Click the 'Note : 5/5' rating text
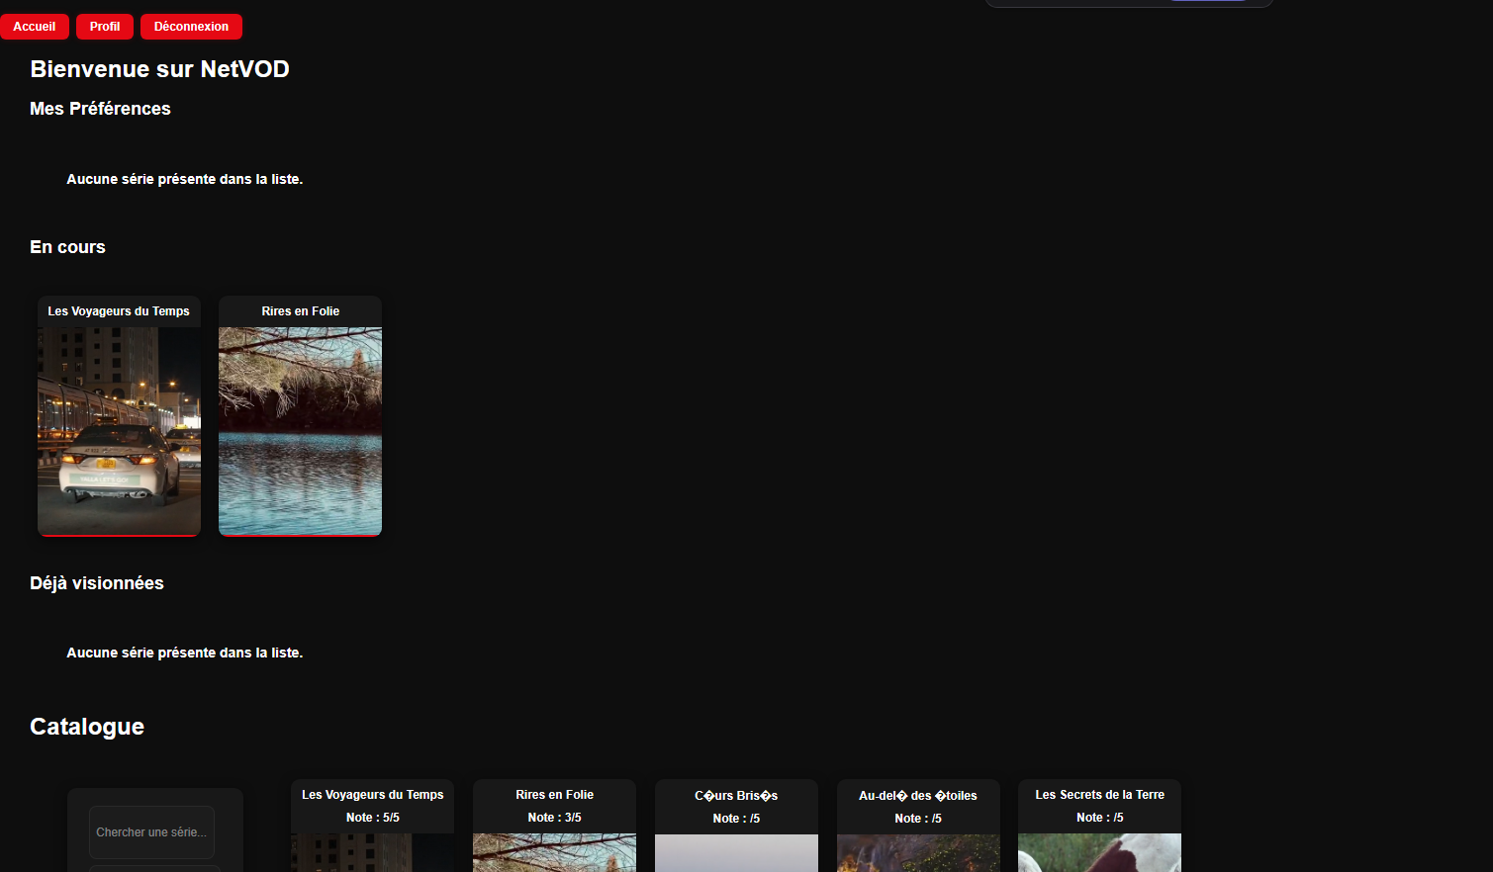1493x872 pixels. coord(372,818)
